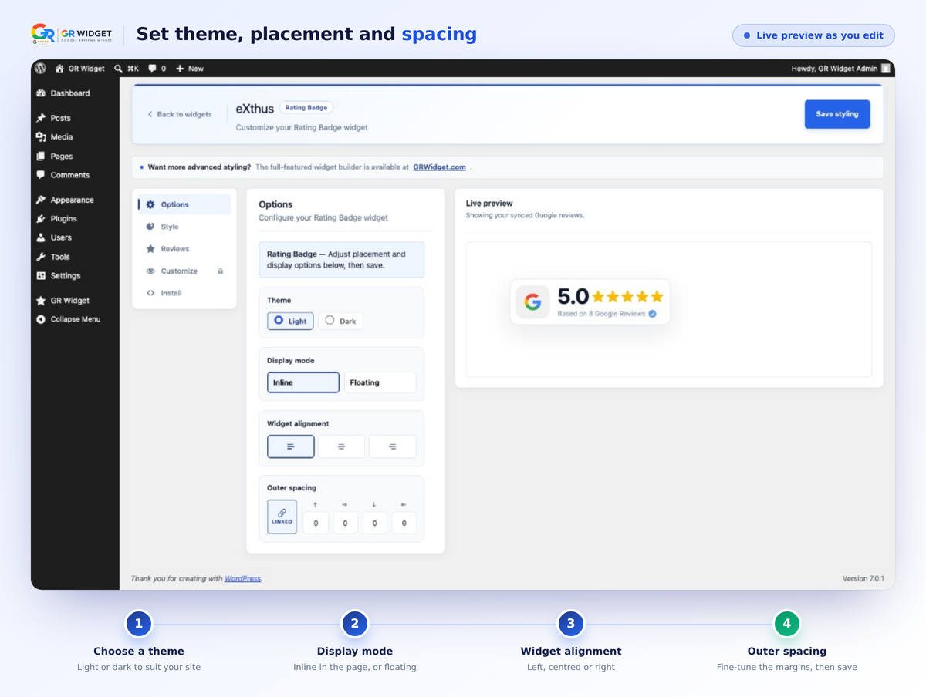Click 'Based on 8 Google Reviews' text

point(601,314)
